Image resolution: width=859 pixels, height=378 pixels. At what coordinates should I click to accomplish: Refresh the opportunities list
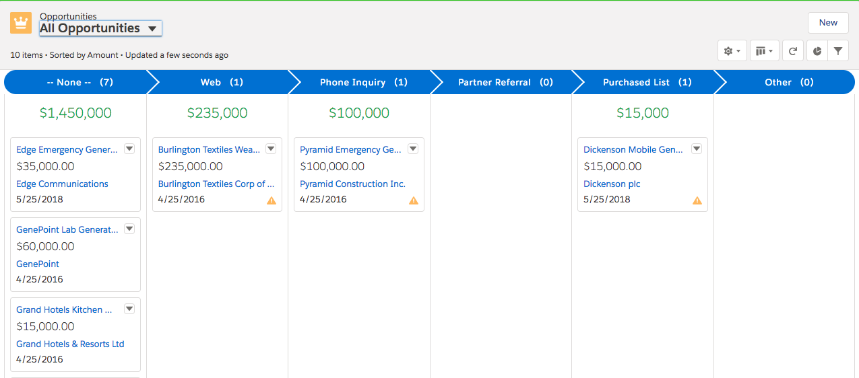click(793, 51)
